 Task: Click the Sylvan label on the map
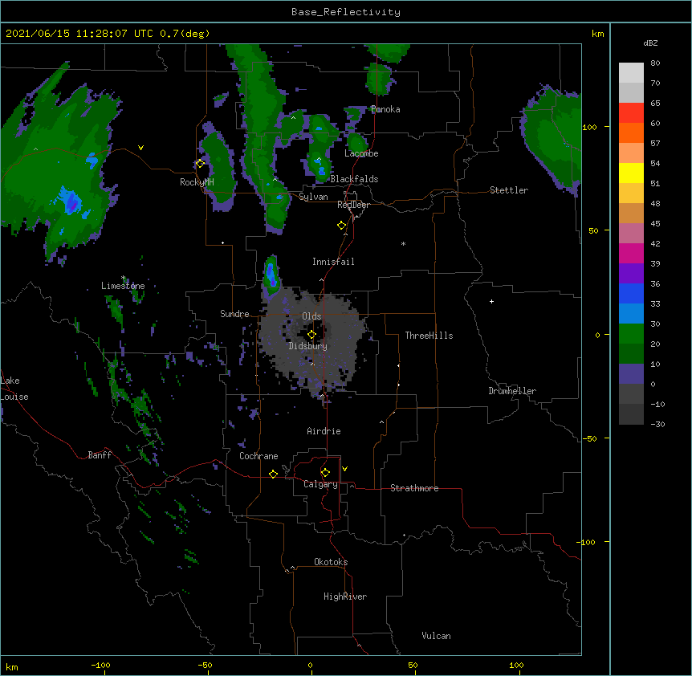tap(313, 197)
